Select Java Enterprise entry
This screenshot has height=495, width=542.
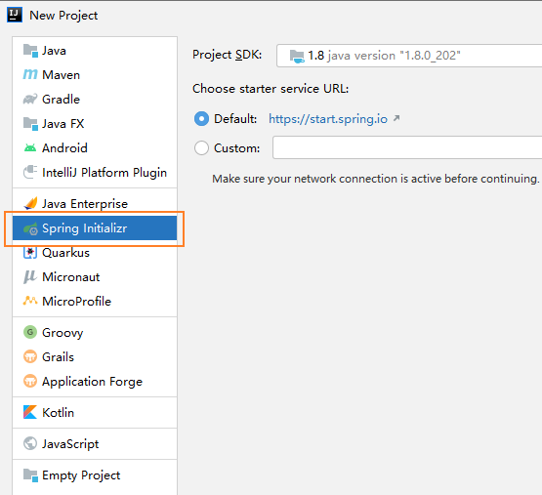click(x=95, y=204)
